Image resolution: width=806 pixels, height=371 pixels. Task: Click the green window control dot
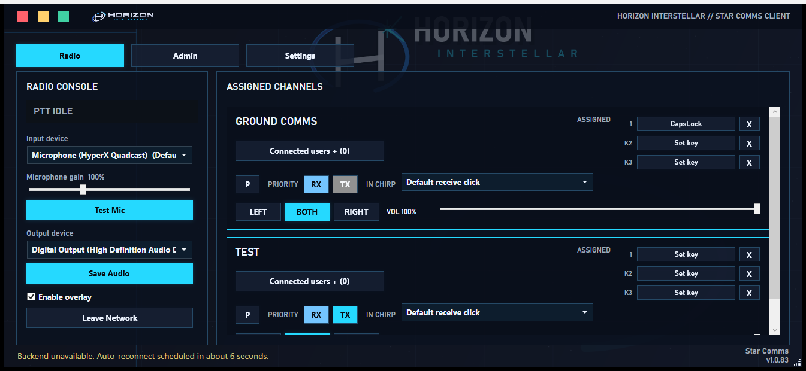[x=64, y=17]
